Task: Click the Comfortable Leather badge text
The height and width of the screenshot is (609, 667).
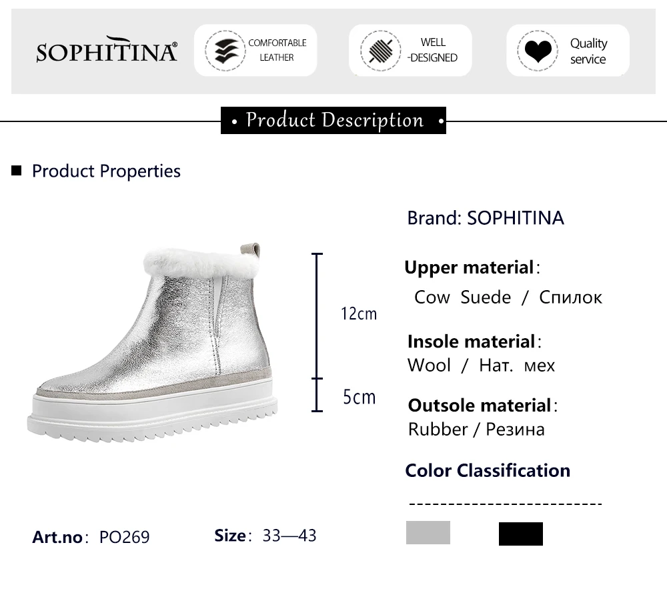Action: pos(277,50)
